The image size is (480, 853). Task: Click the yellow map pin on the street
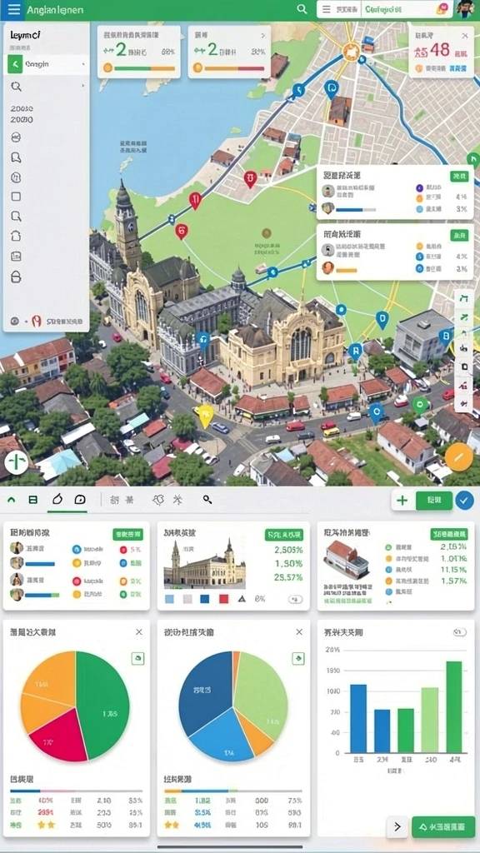(x=205, y=417)
